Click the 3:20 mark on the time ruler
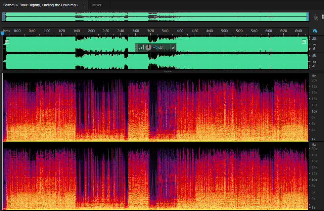 click(x=151, y=31)
